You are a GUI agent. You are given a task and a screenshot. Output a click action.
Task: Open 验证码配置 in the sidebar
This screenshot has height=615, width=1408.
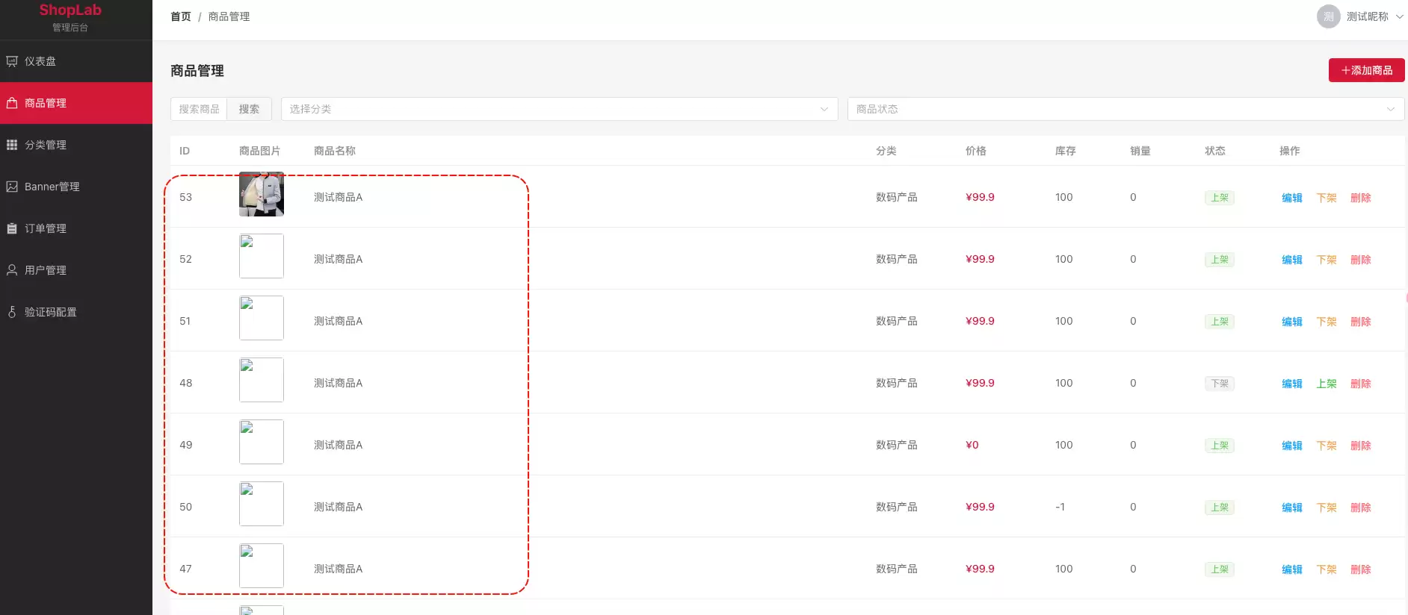76,312
